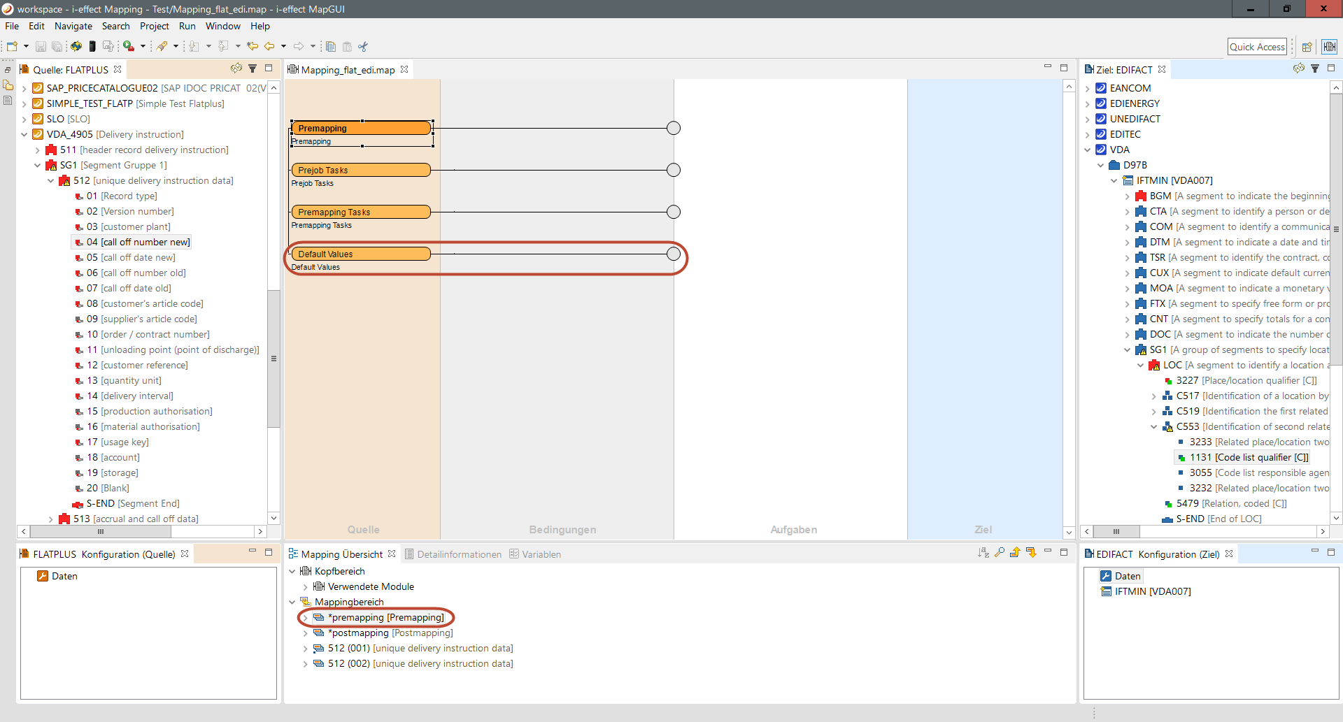Toggle the filter icon in Quelle panel
This screenshot has width=1343, height=722.
click(x=253, y=68)
